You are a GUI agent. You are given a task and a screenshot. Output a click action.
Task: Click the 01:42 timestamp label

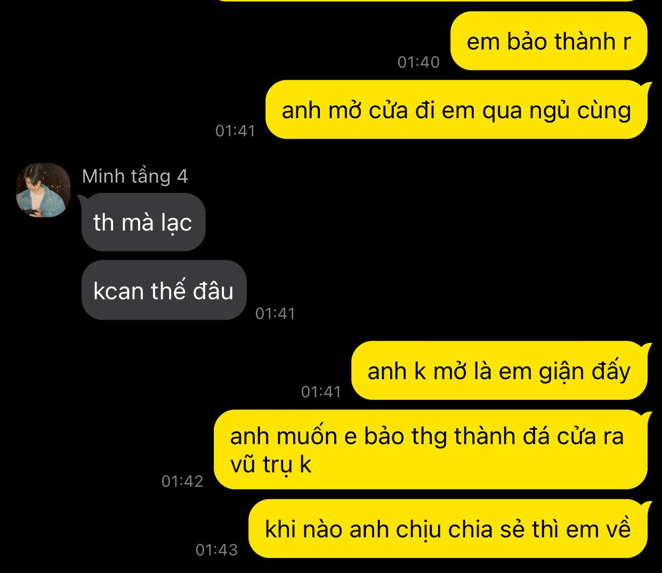point(182,481)
